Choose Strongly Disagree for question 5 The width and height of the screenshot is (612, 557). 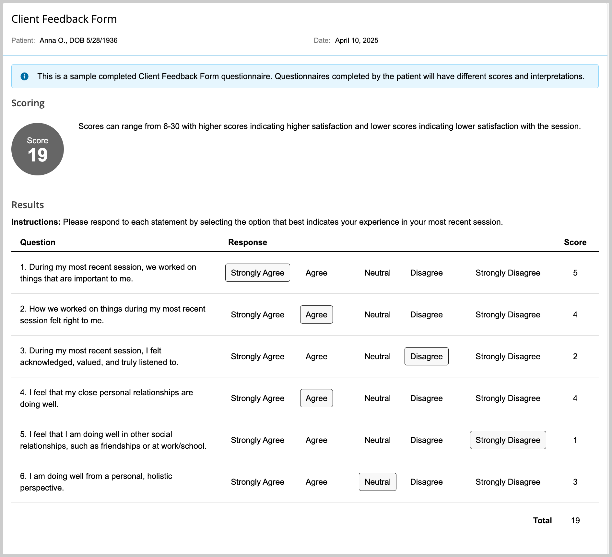tap(508, 440)
